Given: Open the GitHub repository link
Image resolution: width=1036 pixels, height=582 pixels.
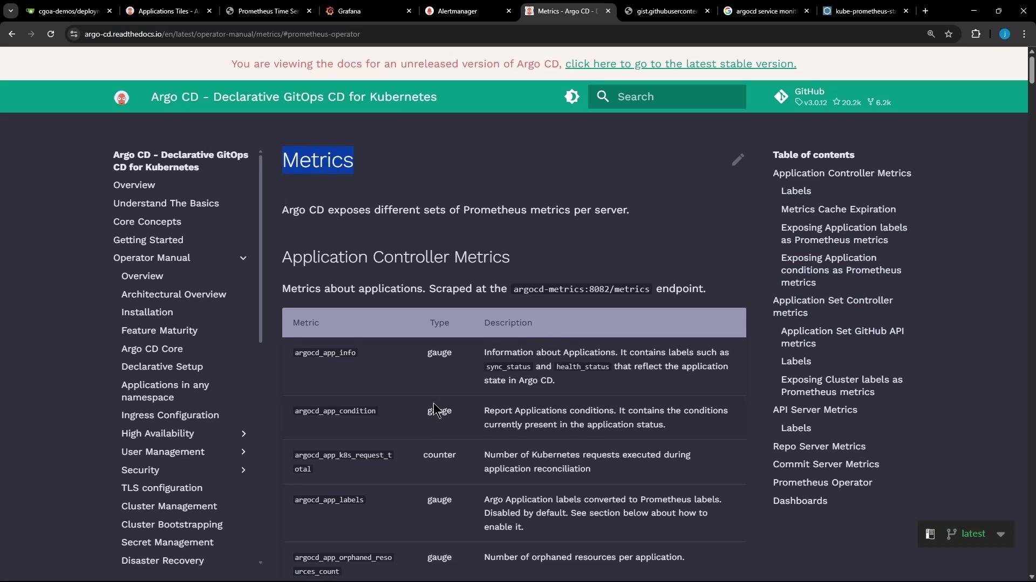Looking at the screenshot, I should [x=833, y=96].
